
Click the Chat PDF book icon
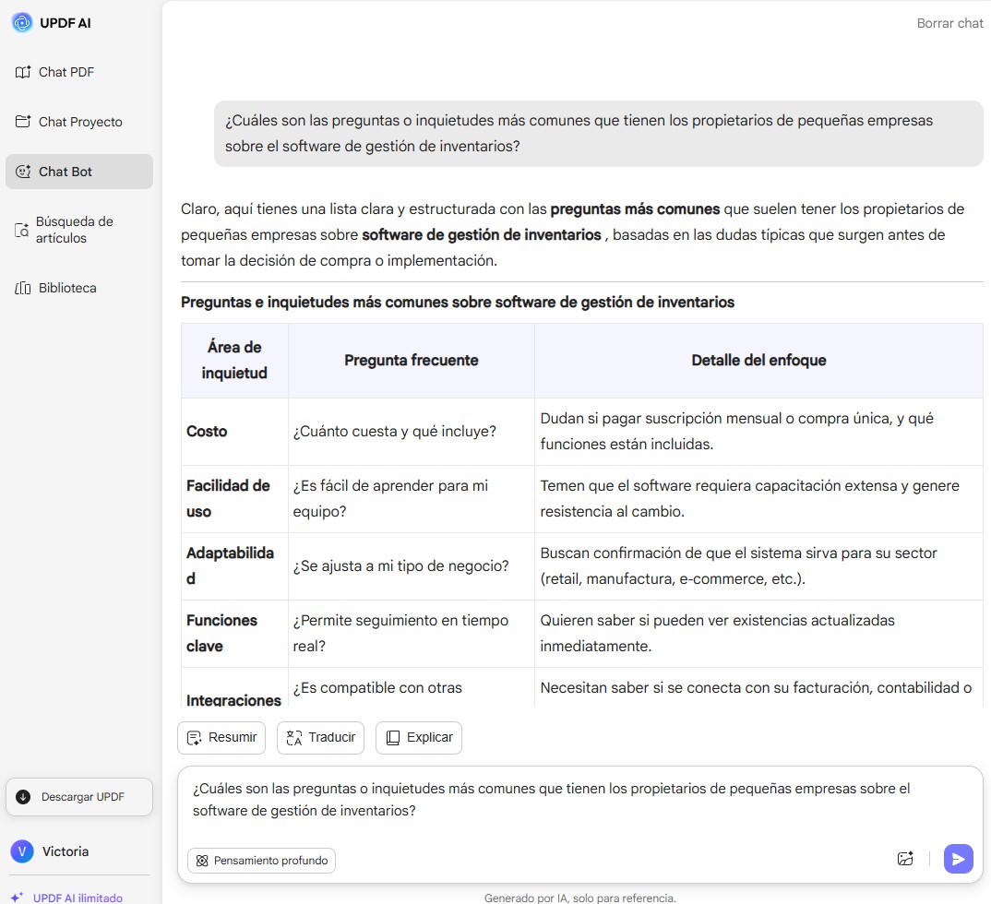[x=23, y=72]
